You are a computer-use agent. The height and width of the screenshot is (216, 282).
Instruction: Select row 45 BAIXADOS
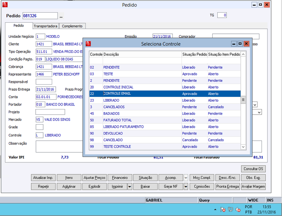pos(165,114)
